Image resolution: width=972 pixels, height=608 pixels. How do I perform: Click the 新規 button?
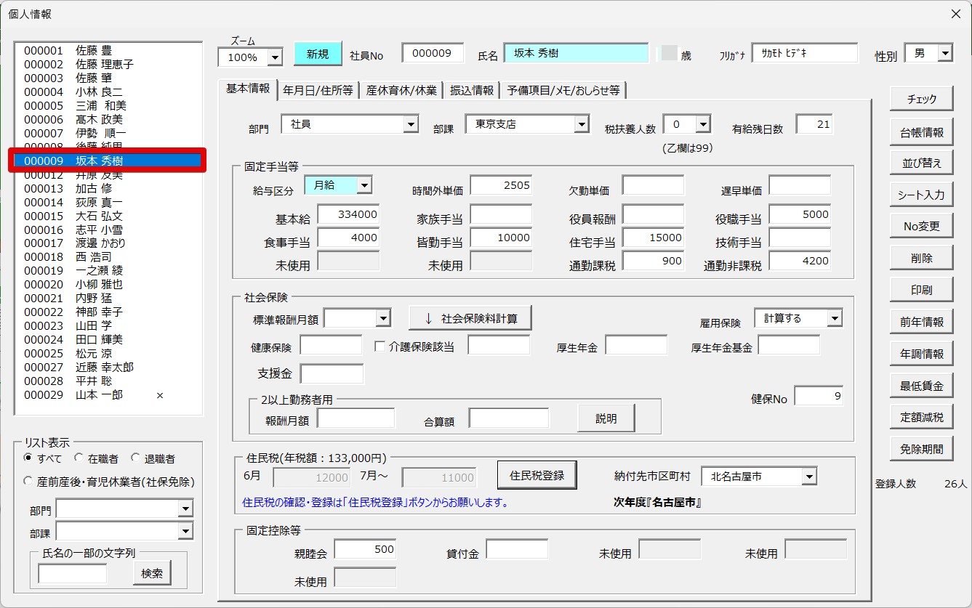[x=318, y=54]
